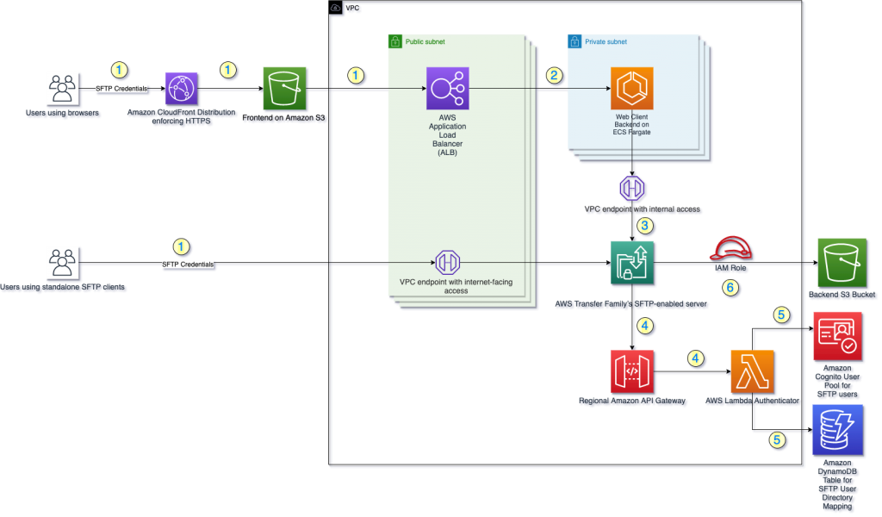Open the Web Client Backend on ECS Fargate icon

pos(633,89)
